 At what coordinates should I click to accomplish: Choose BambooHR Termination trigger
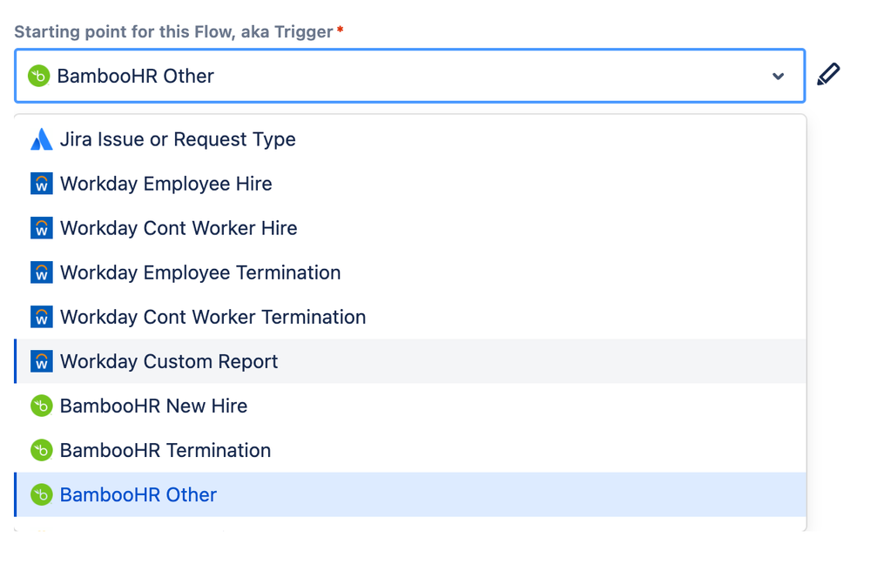(x=165, y=450)
